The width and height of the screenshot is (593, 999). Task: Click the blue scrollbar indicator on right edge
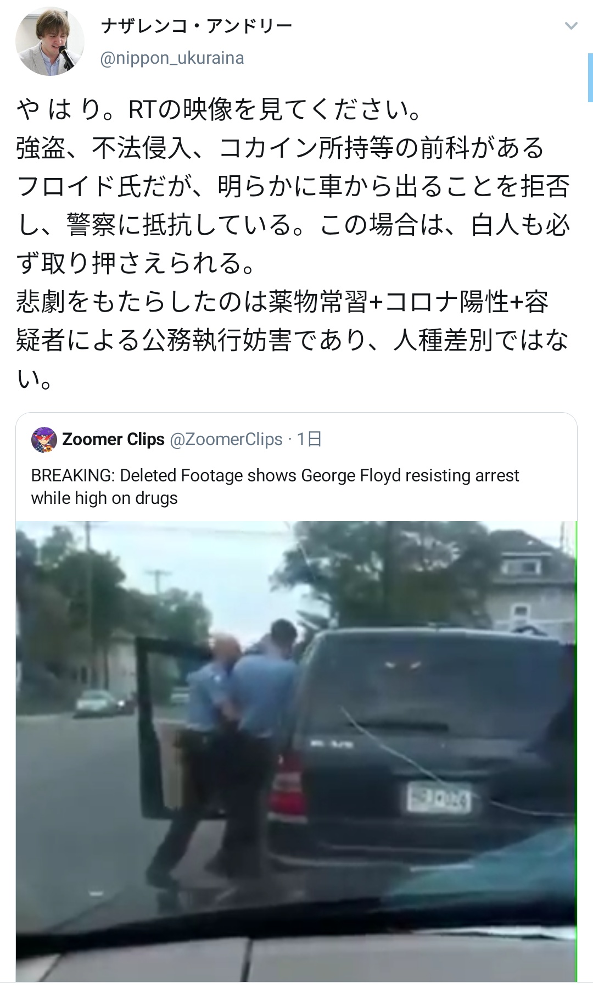click(x=590, y=77)
